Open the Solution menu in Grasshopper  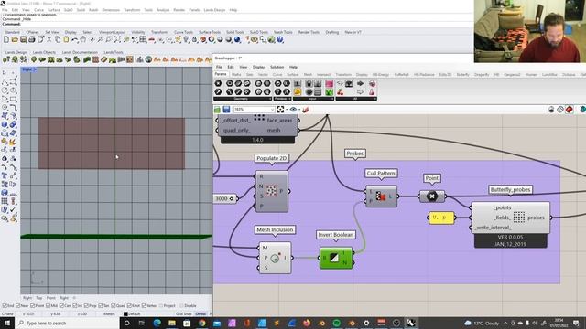point(277,67)
